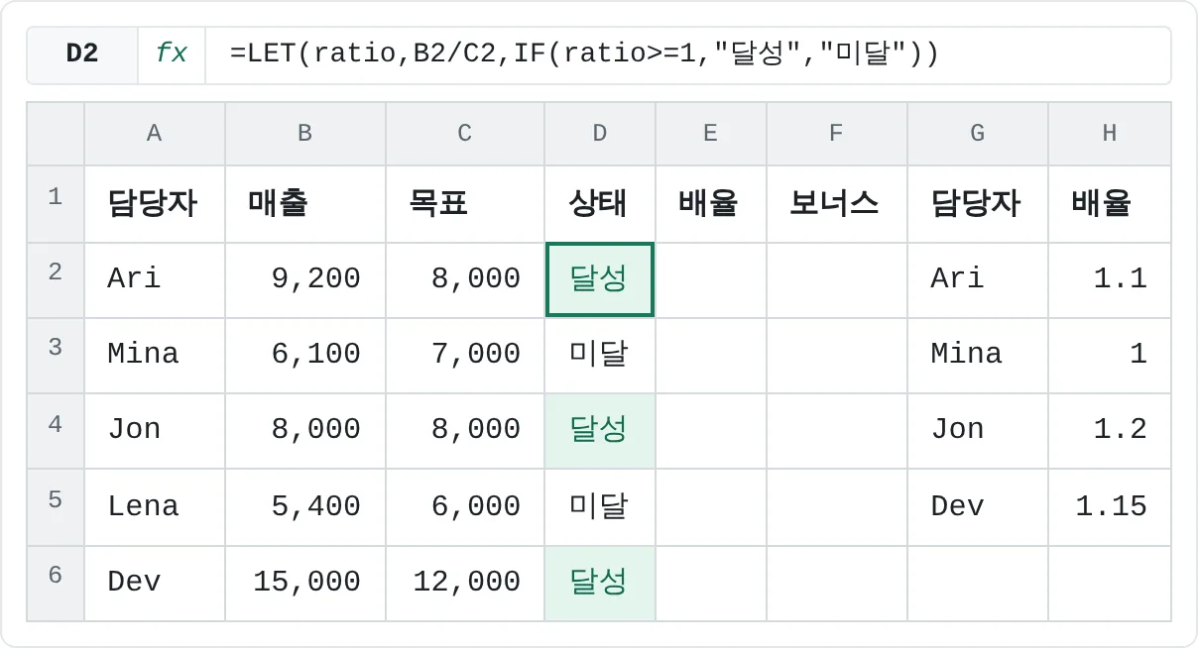Click the select-all corner cell
The image size is (1198, 648).
[56, 134]
